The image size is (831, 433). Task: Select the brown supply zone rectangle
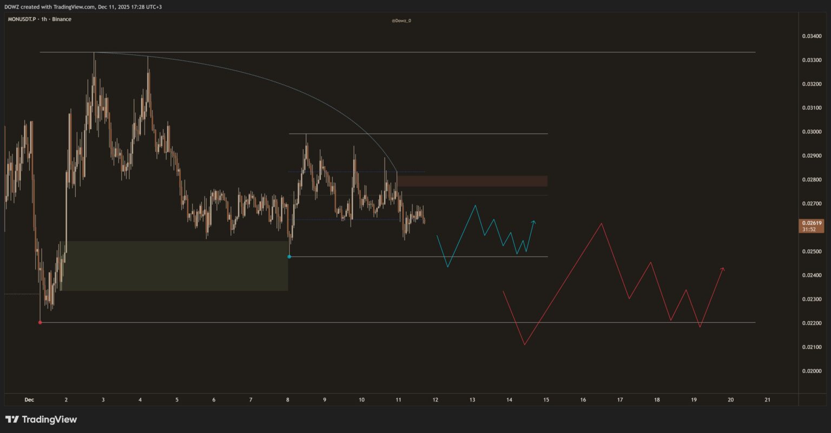tap(472, 181)
